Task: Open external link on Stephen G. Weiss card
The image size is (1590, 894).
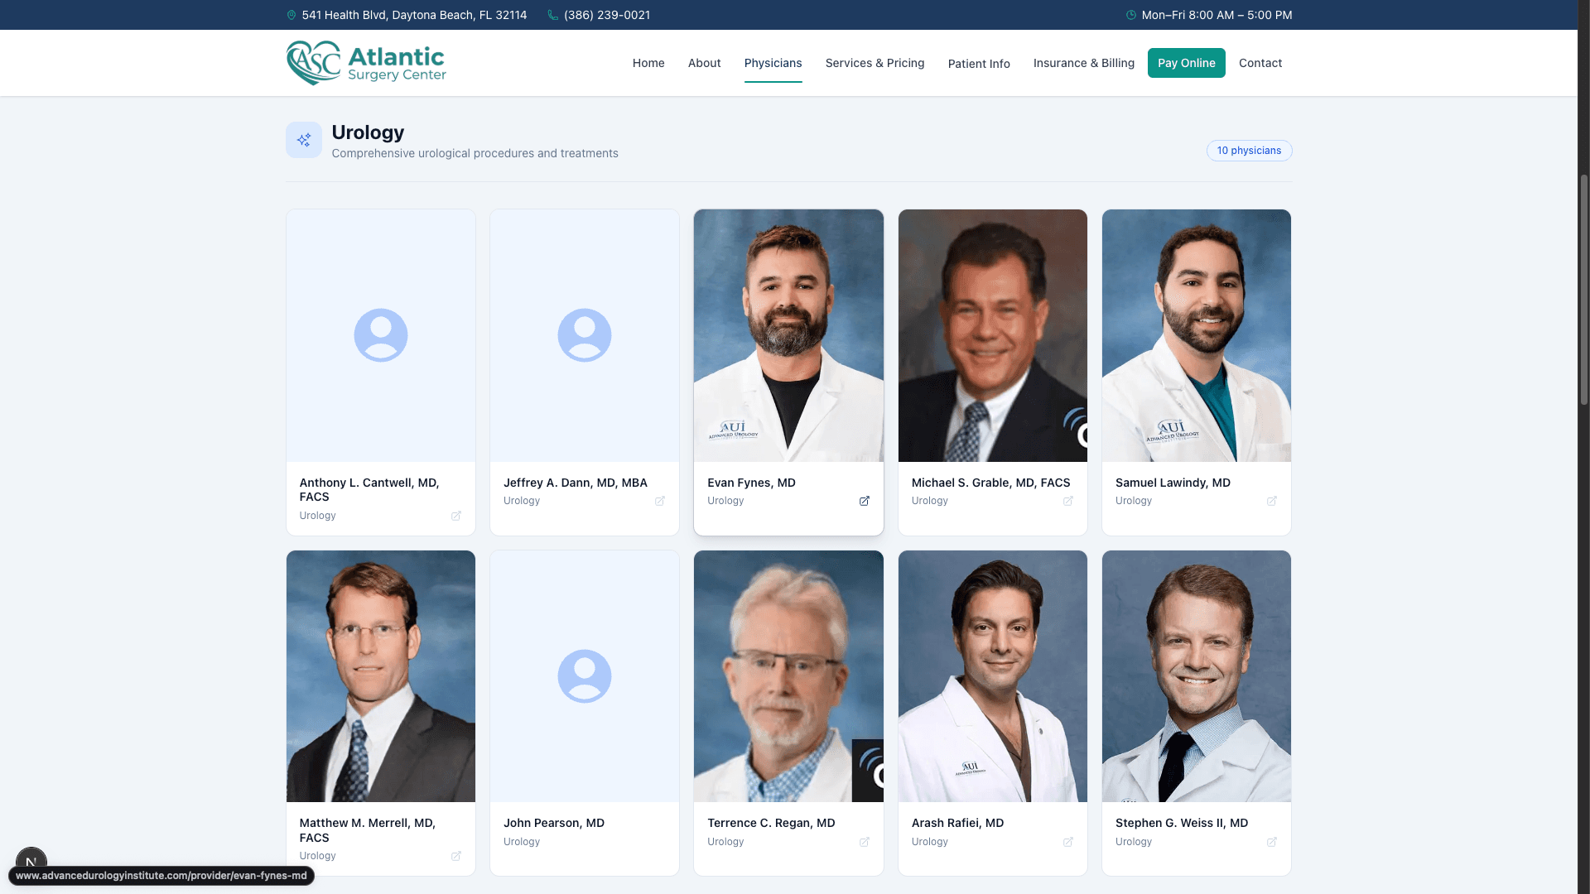Action: coord(1272,842)
